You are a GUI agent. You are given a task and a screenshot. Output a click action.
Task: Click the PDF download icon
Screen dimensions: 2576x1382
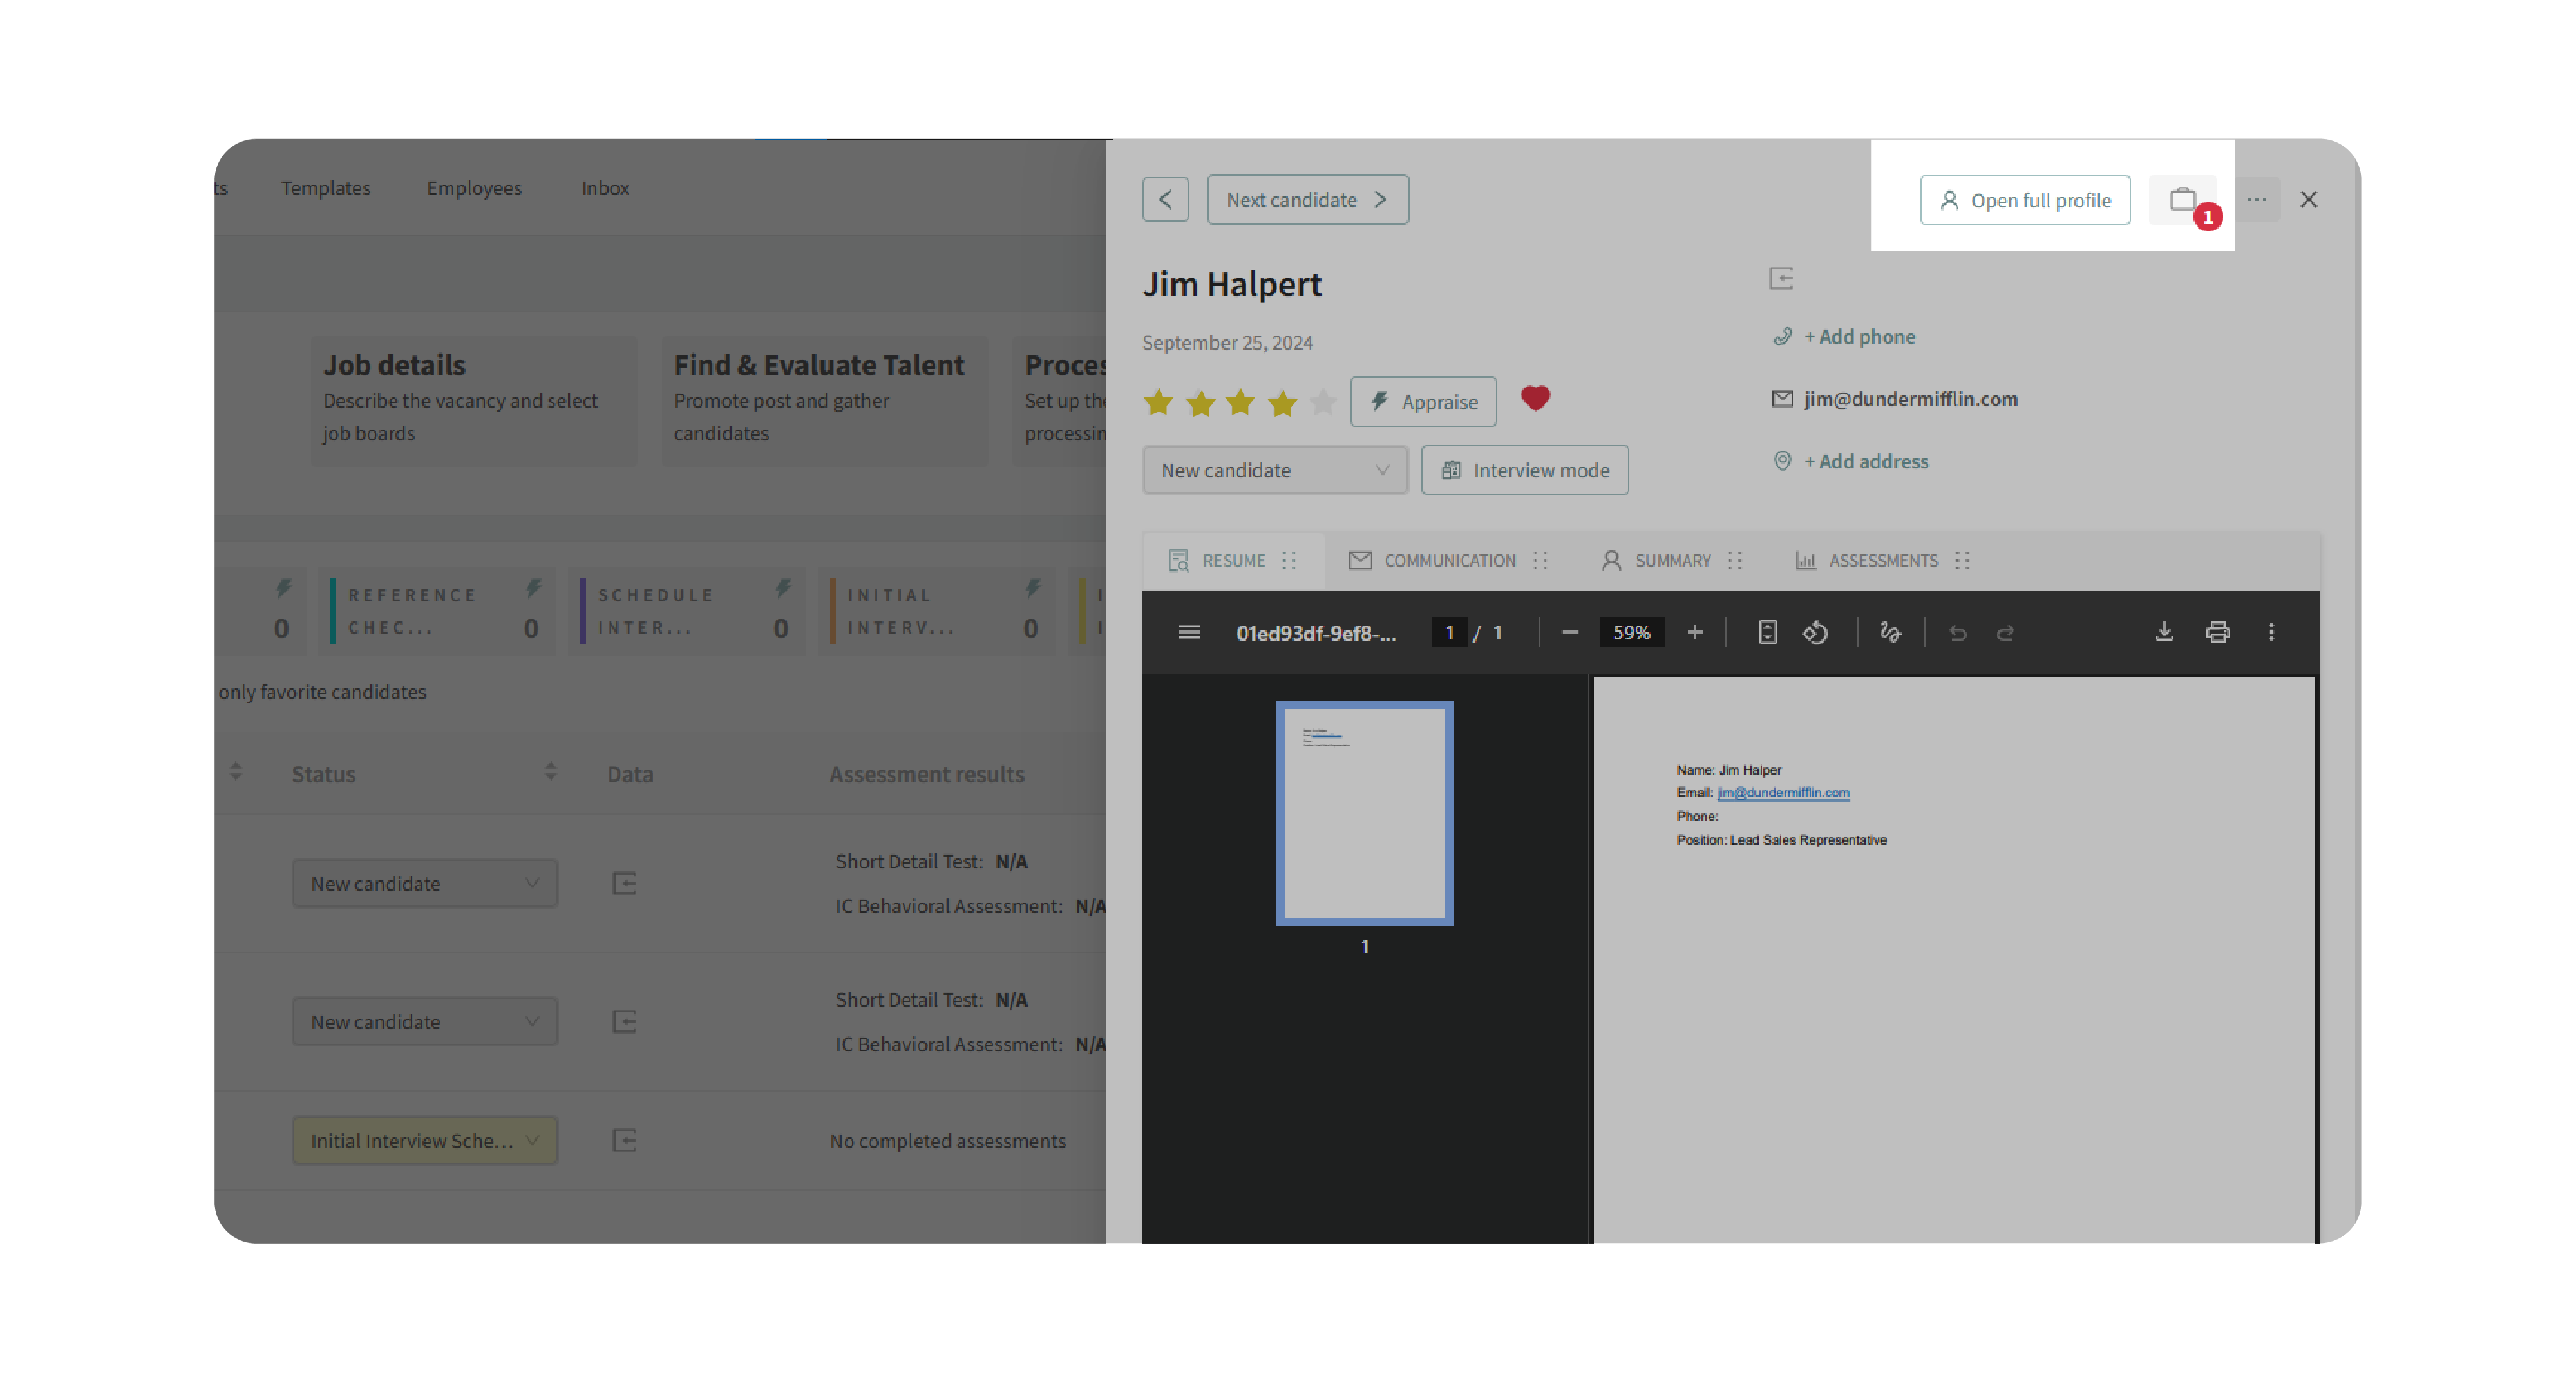(2164, 632)
